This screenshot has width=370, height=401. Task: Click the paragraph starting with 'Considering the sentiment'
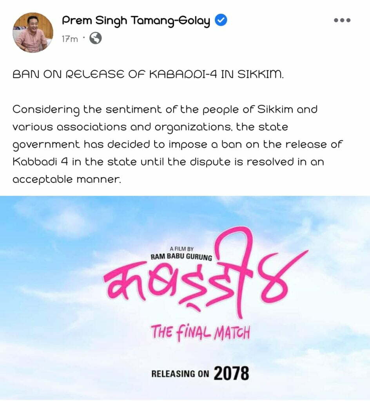[177, 144]
